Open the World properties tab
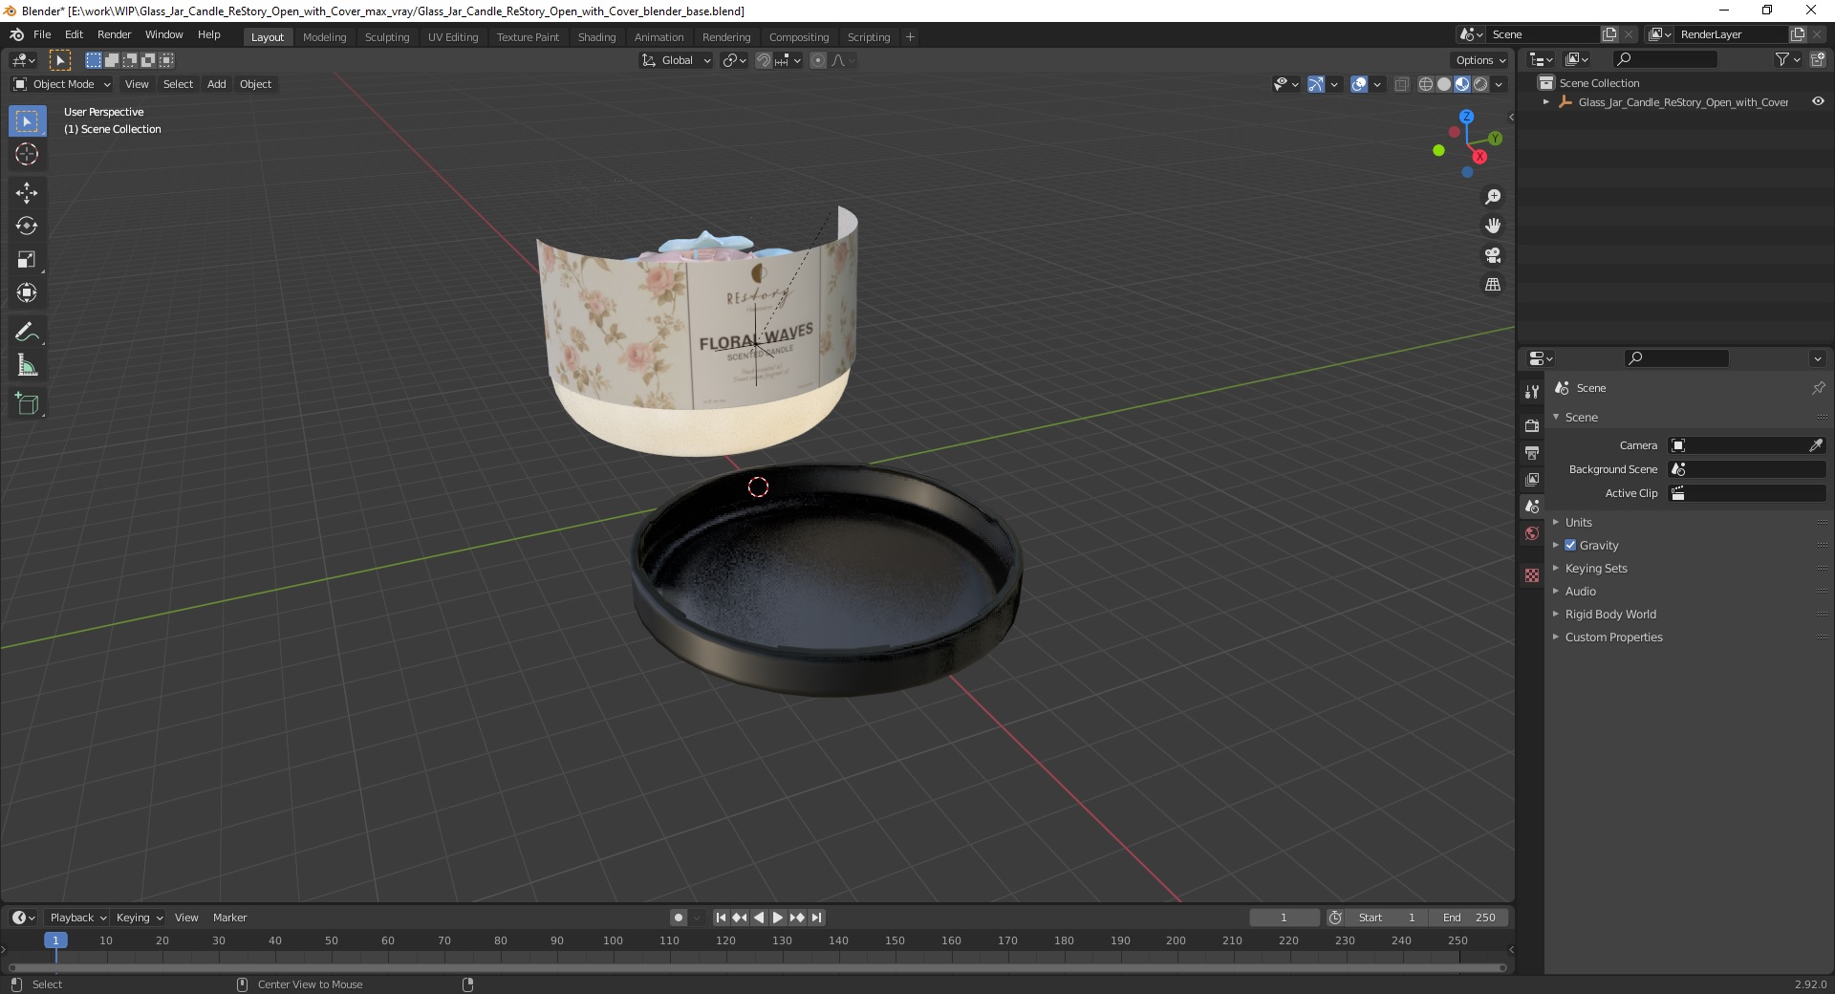1835x994 pixels. (x=1532, y=533)
